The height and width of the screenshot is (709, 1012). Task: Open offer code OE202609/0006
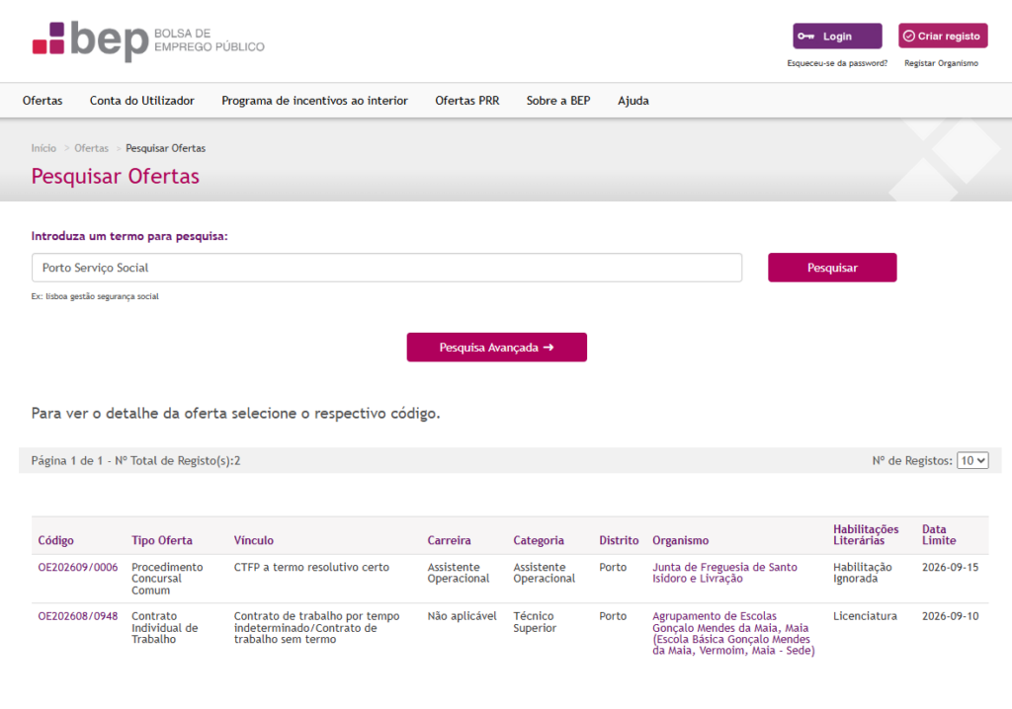(x=78, y=567)
